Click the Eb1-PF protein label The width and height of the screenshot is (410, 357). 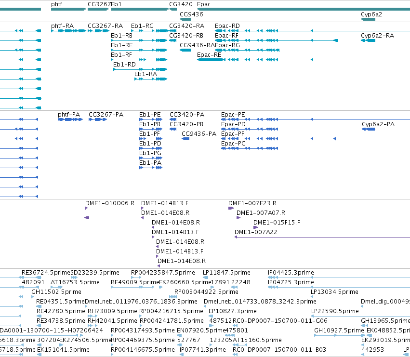149,134
